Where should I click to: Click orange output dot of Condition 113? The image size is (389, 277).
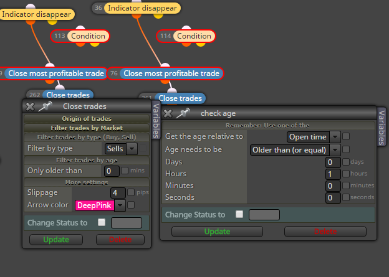click(x=80, y=44)
